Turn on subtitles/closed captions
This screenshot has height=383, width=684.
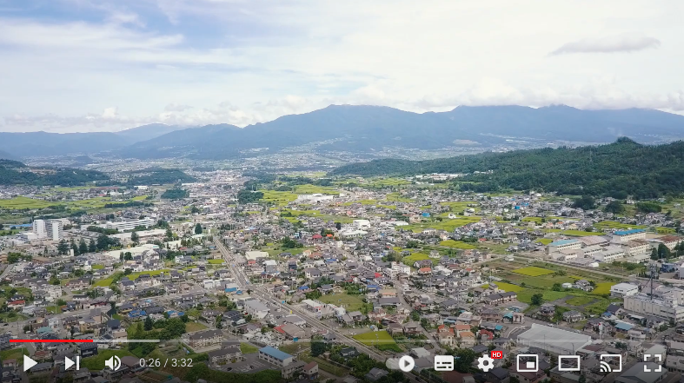(444, 363)
